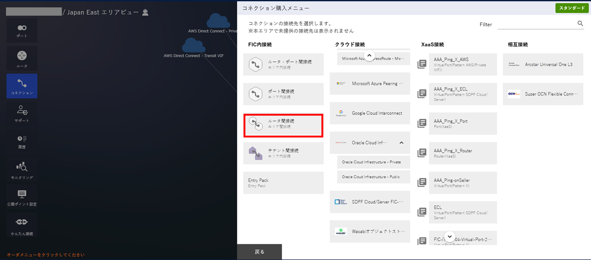Screen dimensions: 591x260
Task: Click the list icon beside AAA_Ping-onSeller
Action: click(x=422, y=183)
